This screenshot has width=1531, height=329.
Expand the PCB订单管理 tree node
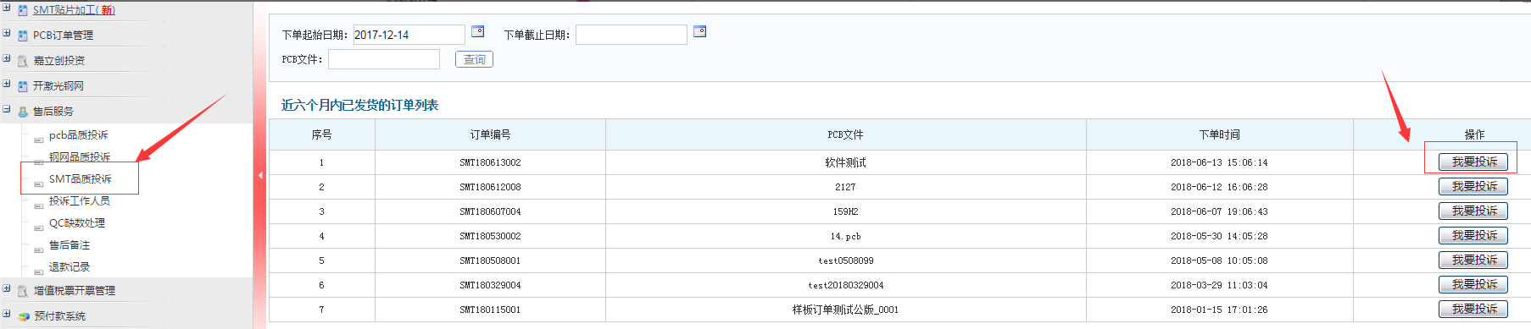[x=7, y=34]
